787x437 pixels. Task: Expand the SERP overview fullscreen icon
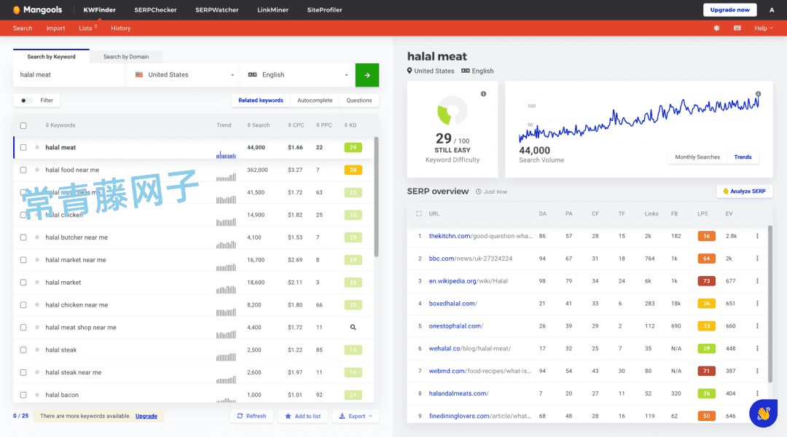point(418,213)
